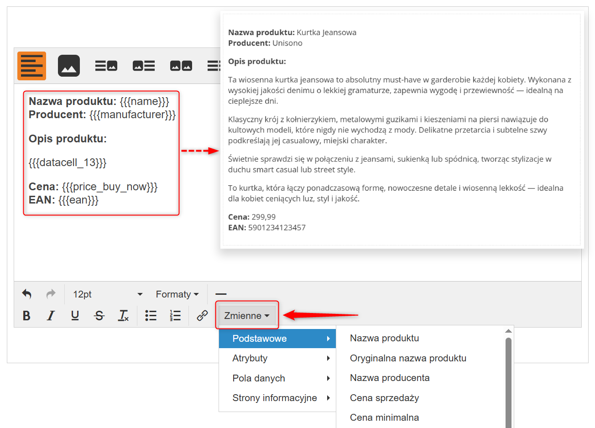The height and width of the screenshot is (428, 595).
Task: Click the undo arrow
Action: (x=27, y=294)
